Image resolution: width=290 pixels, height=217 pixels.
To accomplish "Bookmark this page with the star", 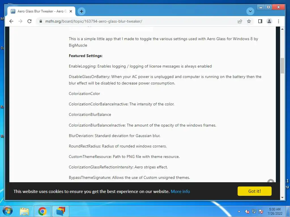I will (x=249, y=21).
